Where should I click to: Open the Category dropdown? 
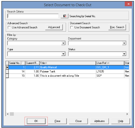(x=63, y=43)
